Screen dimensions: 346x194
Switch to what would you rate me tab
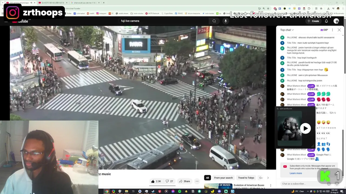[x=85, y=3]
